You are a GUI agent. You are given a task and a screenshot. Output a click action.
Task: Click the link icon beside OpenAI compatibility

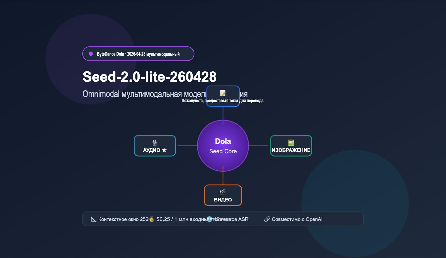click(x=267, y=219)
